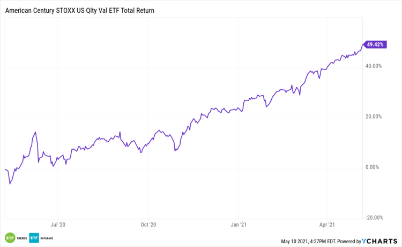The width and height of the screenshot is (402, 247).
Task: Click the Apr '21 x-axis label
Action: click(x=327, y=225)
